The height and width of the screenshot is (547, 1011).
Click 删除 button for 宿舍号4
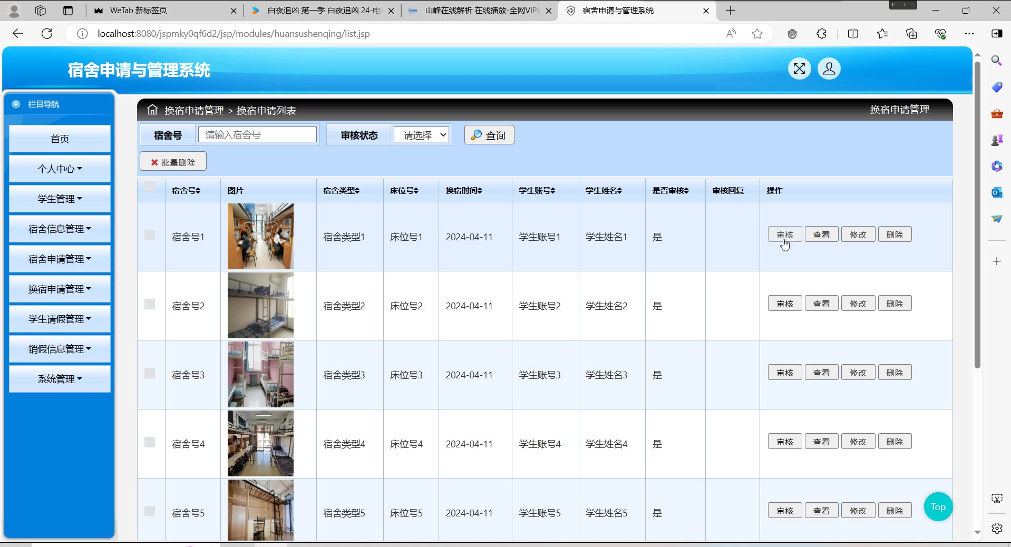pyautogui.click(x=895, y=442)
